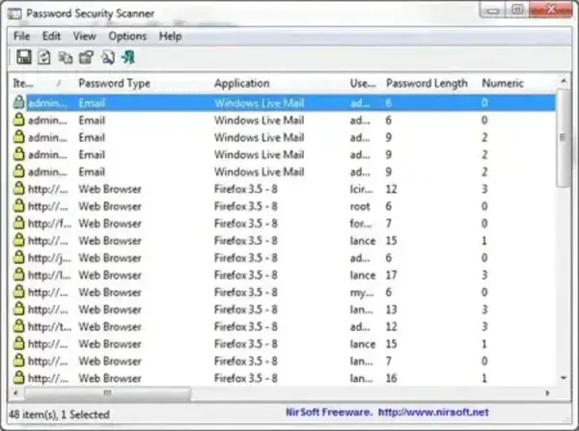Open the Help menu
This screenshot has height=431, width=579.
[170, 37]
